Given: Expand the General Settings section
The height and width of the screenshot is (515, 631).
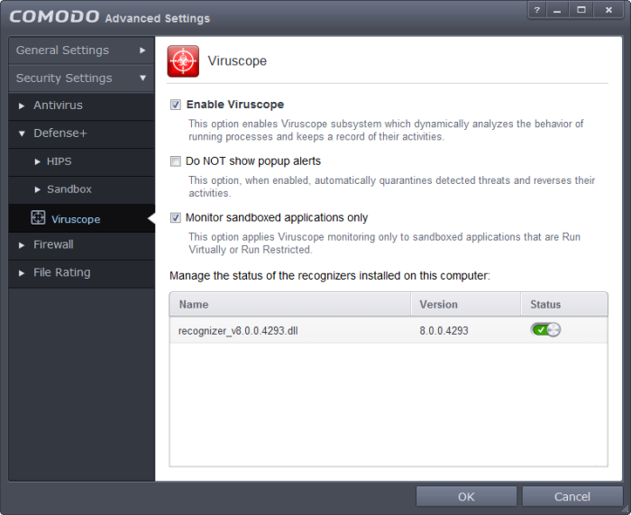Looking at the screenshot, I should coord(81,51).
